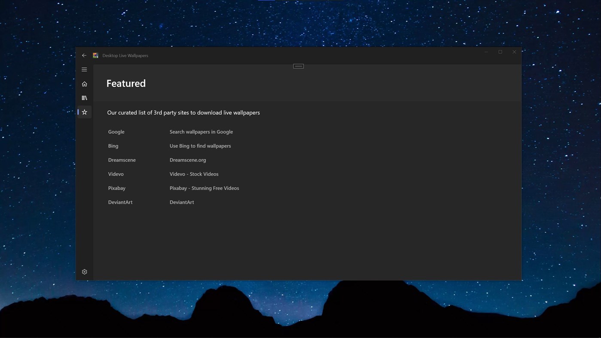
Task: Click the compact overlay handle at top
Action: click(299, 66)
